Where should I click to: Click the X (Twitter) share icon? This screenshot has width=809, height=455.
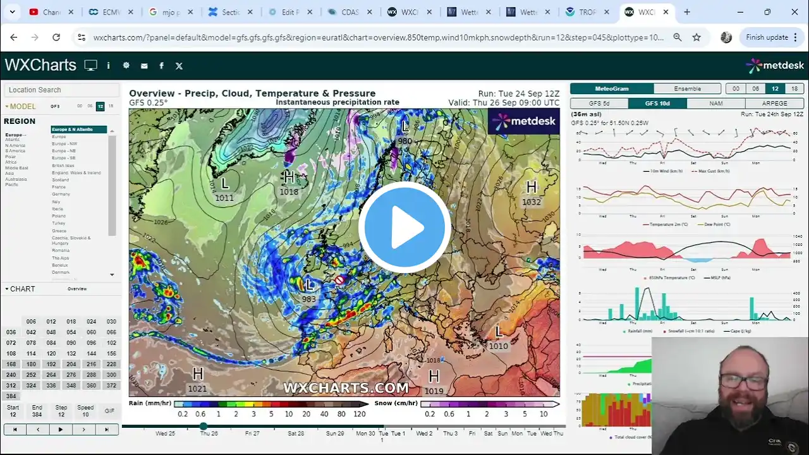[x=179, y=66]
